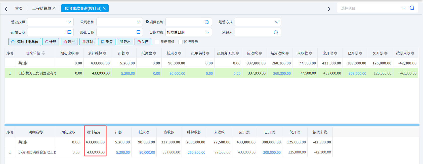Click the 移除 button
Viewport: 423px width, 164px height.
(x=88, y=42)
